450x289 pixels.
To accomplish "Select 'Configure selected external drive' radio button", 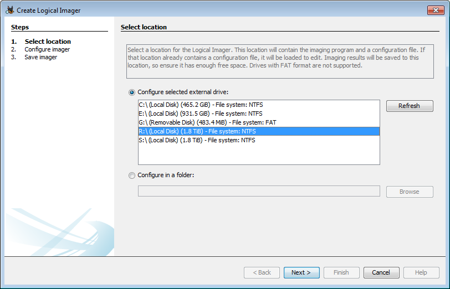I will click(132, 92).
